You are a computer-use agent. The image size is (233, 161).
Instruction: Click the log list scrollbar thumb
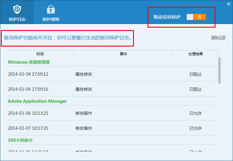[x=219, y=70]
